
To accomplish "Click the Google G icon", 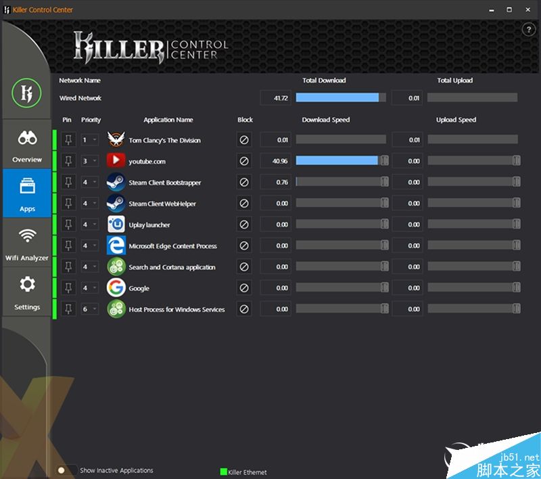I will click(x=116, y=288).
